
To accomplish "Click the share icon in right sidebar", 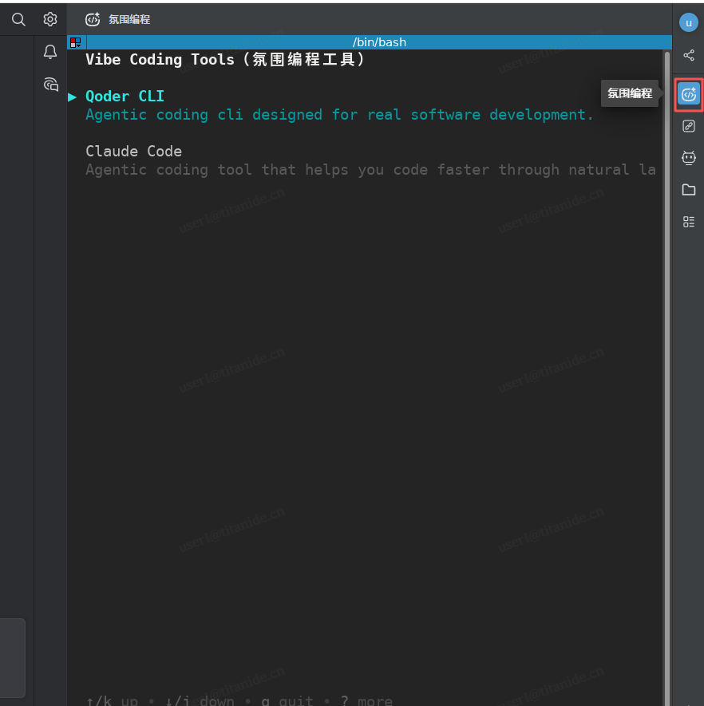I will coord(689,56).
